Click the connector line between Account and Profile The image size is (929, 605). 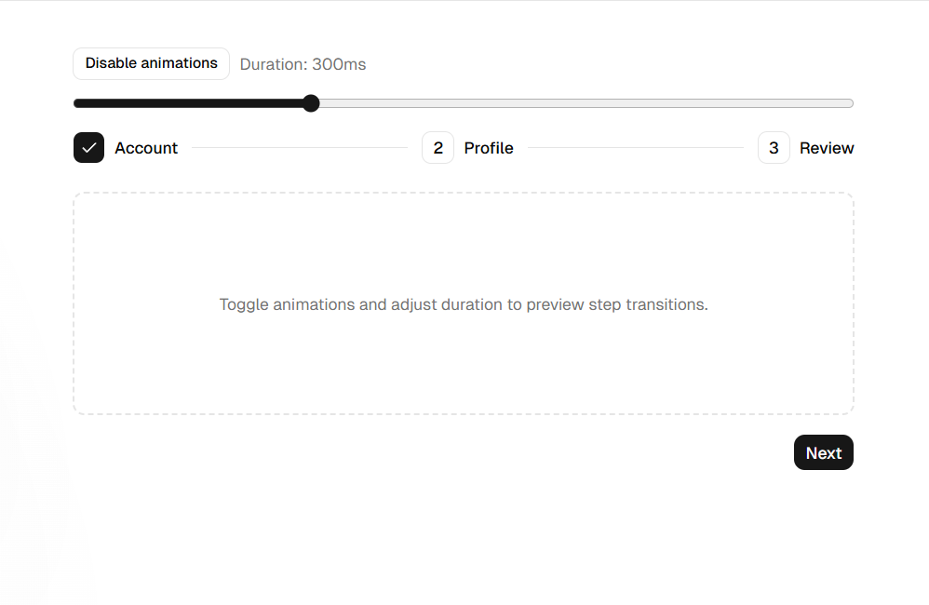[x=300, y=148]
